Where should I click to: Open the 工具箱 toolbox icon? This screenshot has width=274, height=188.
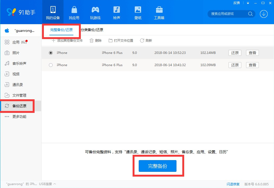(x=159, y=10)
